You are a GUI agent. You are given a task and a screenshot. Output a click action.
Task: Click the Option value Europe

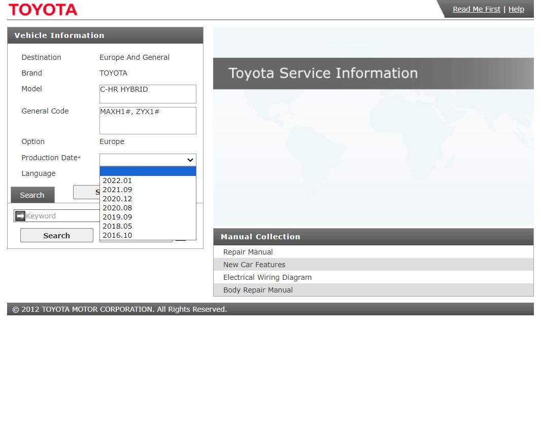[x=112, y=141]
